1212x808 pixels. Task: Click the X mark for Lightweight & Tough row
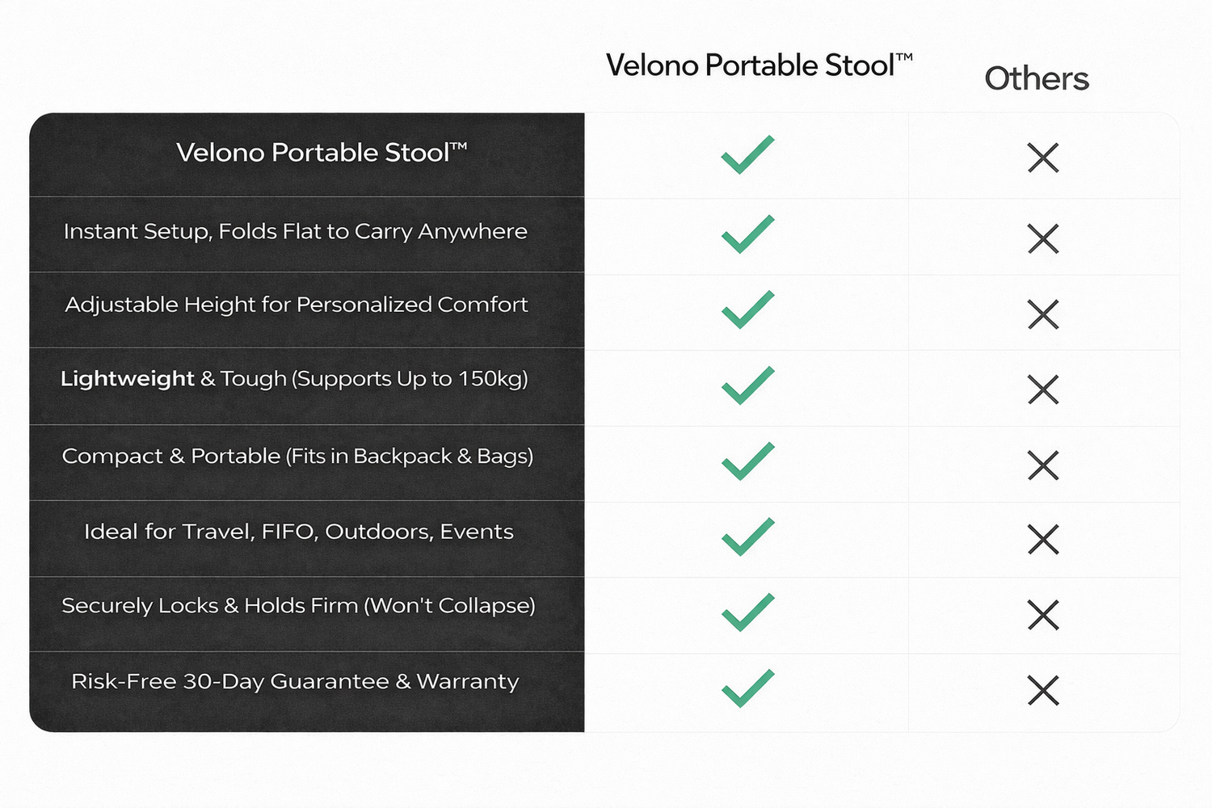click(x=1043, y=389)
